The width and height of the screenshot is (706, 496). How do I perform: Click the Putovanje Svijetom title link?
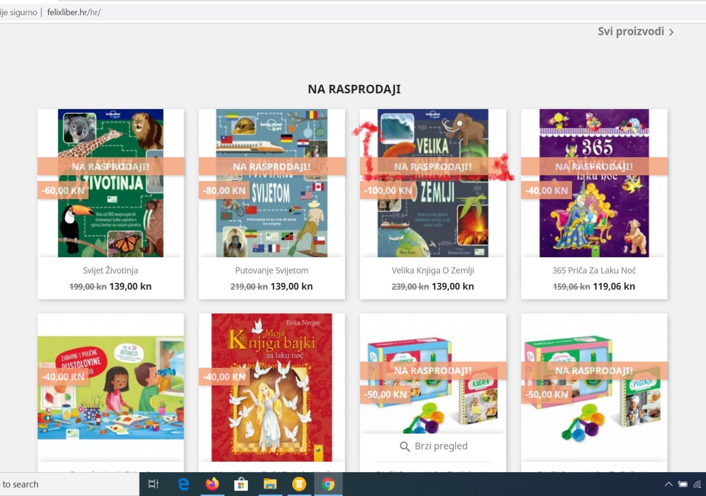[x=272, y=270]
